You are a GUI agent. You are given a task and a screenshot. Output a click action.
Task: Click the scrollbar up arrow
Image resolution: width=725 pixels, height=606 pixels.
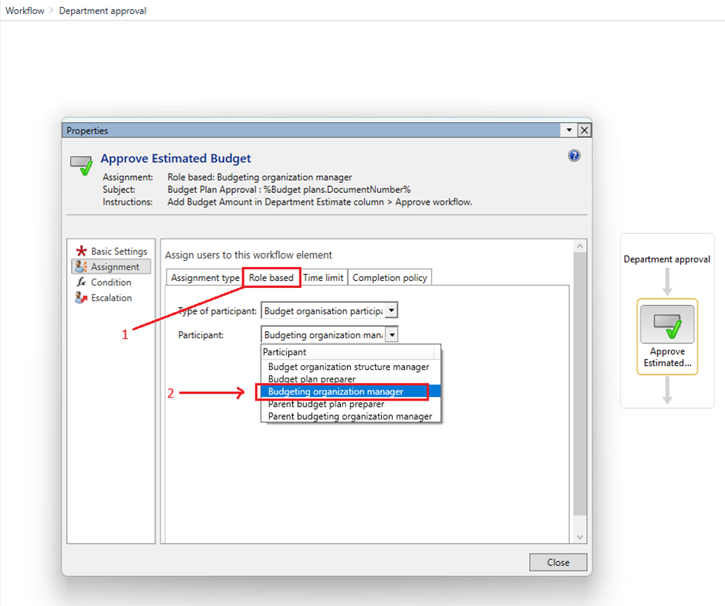(580, 247)
